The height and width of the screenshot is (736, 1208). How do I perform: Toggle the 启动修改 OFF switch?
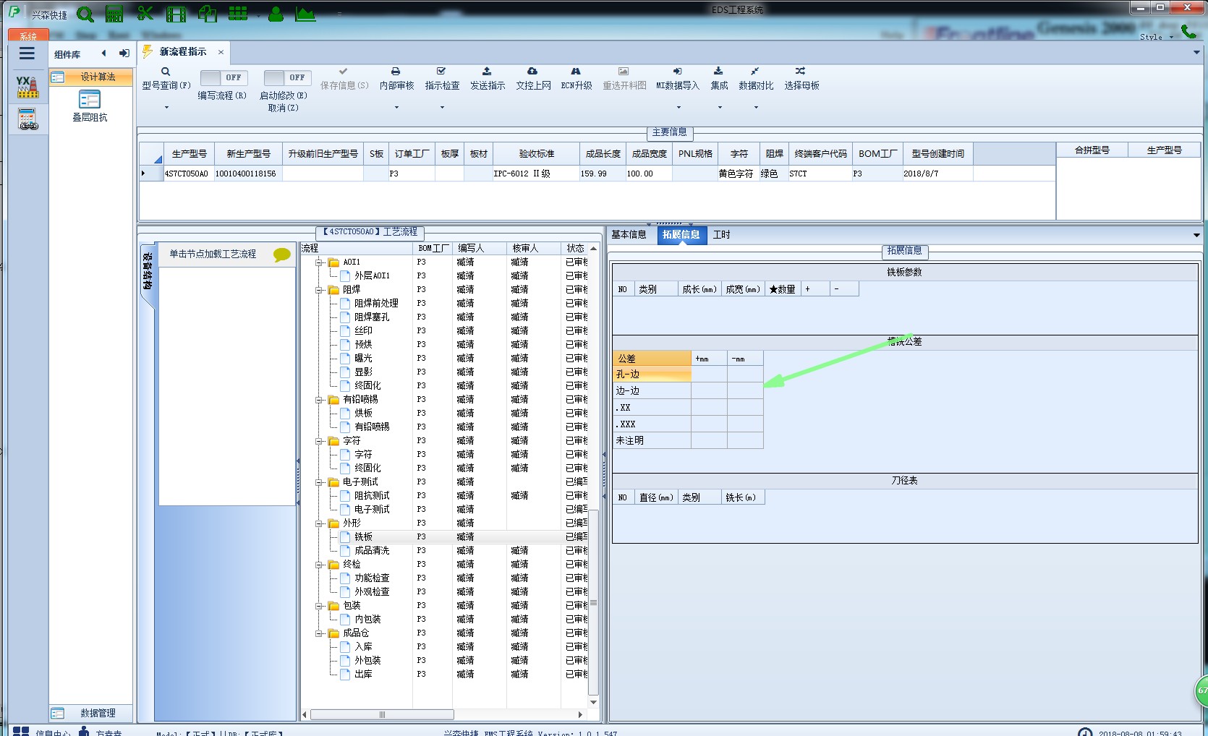(287, 77)
